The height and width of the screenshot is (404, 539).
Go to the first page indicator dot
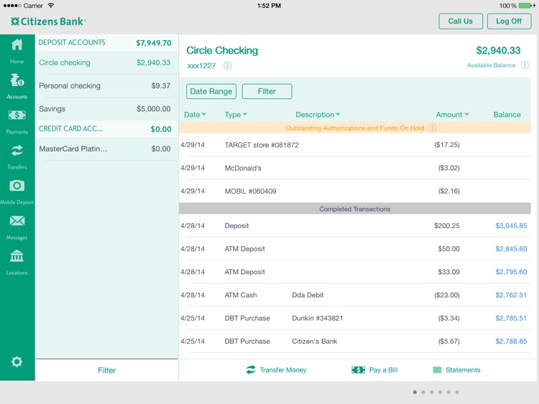[415, 392]
